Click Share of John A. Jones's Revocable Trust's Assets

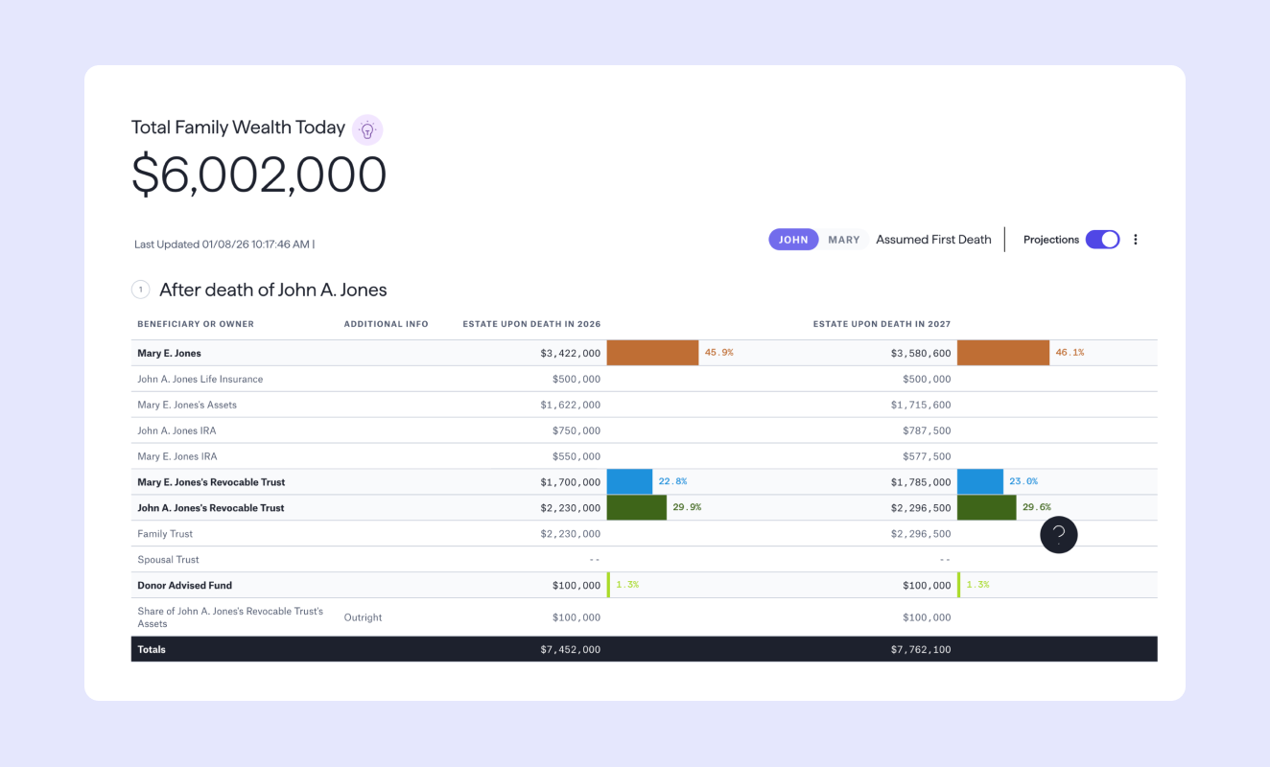point(230,617)
